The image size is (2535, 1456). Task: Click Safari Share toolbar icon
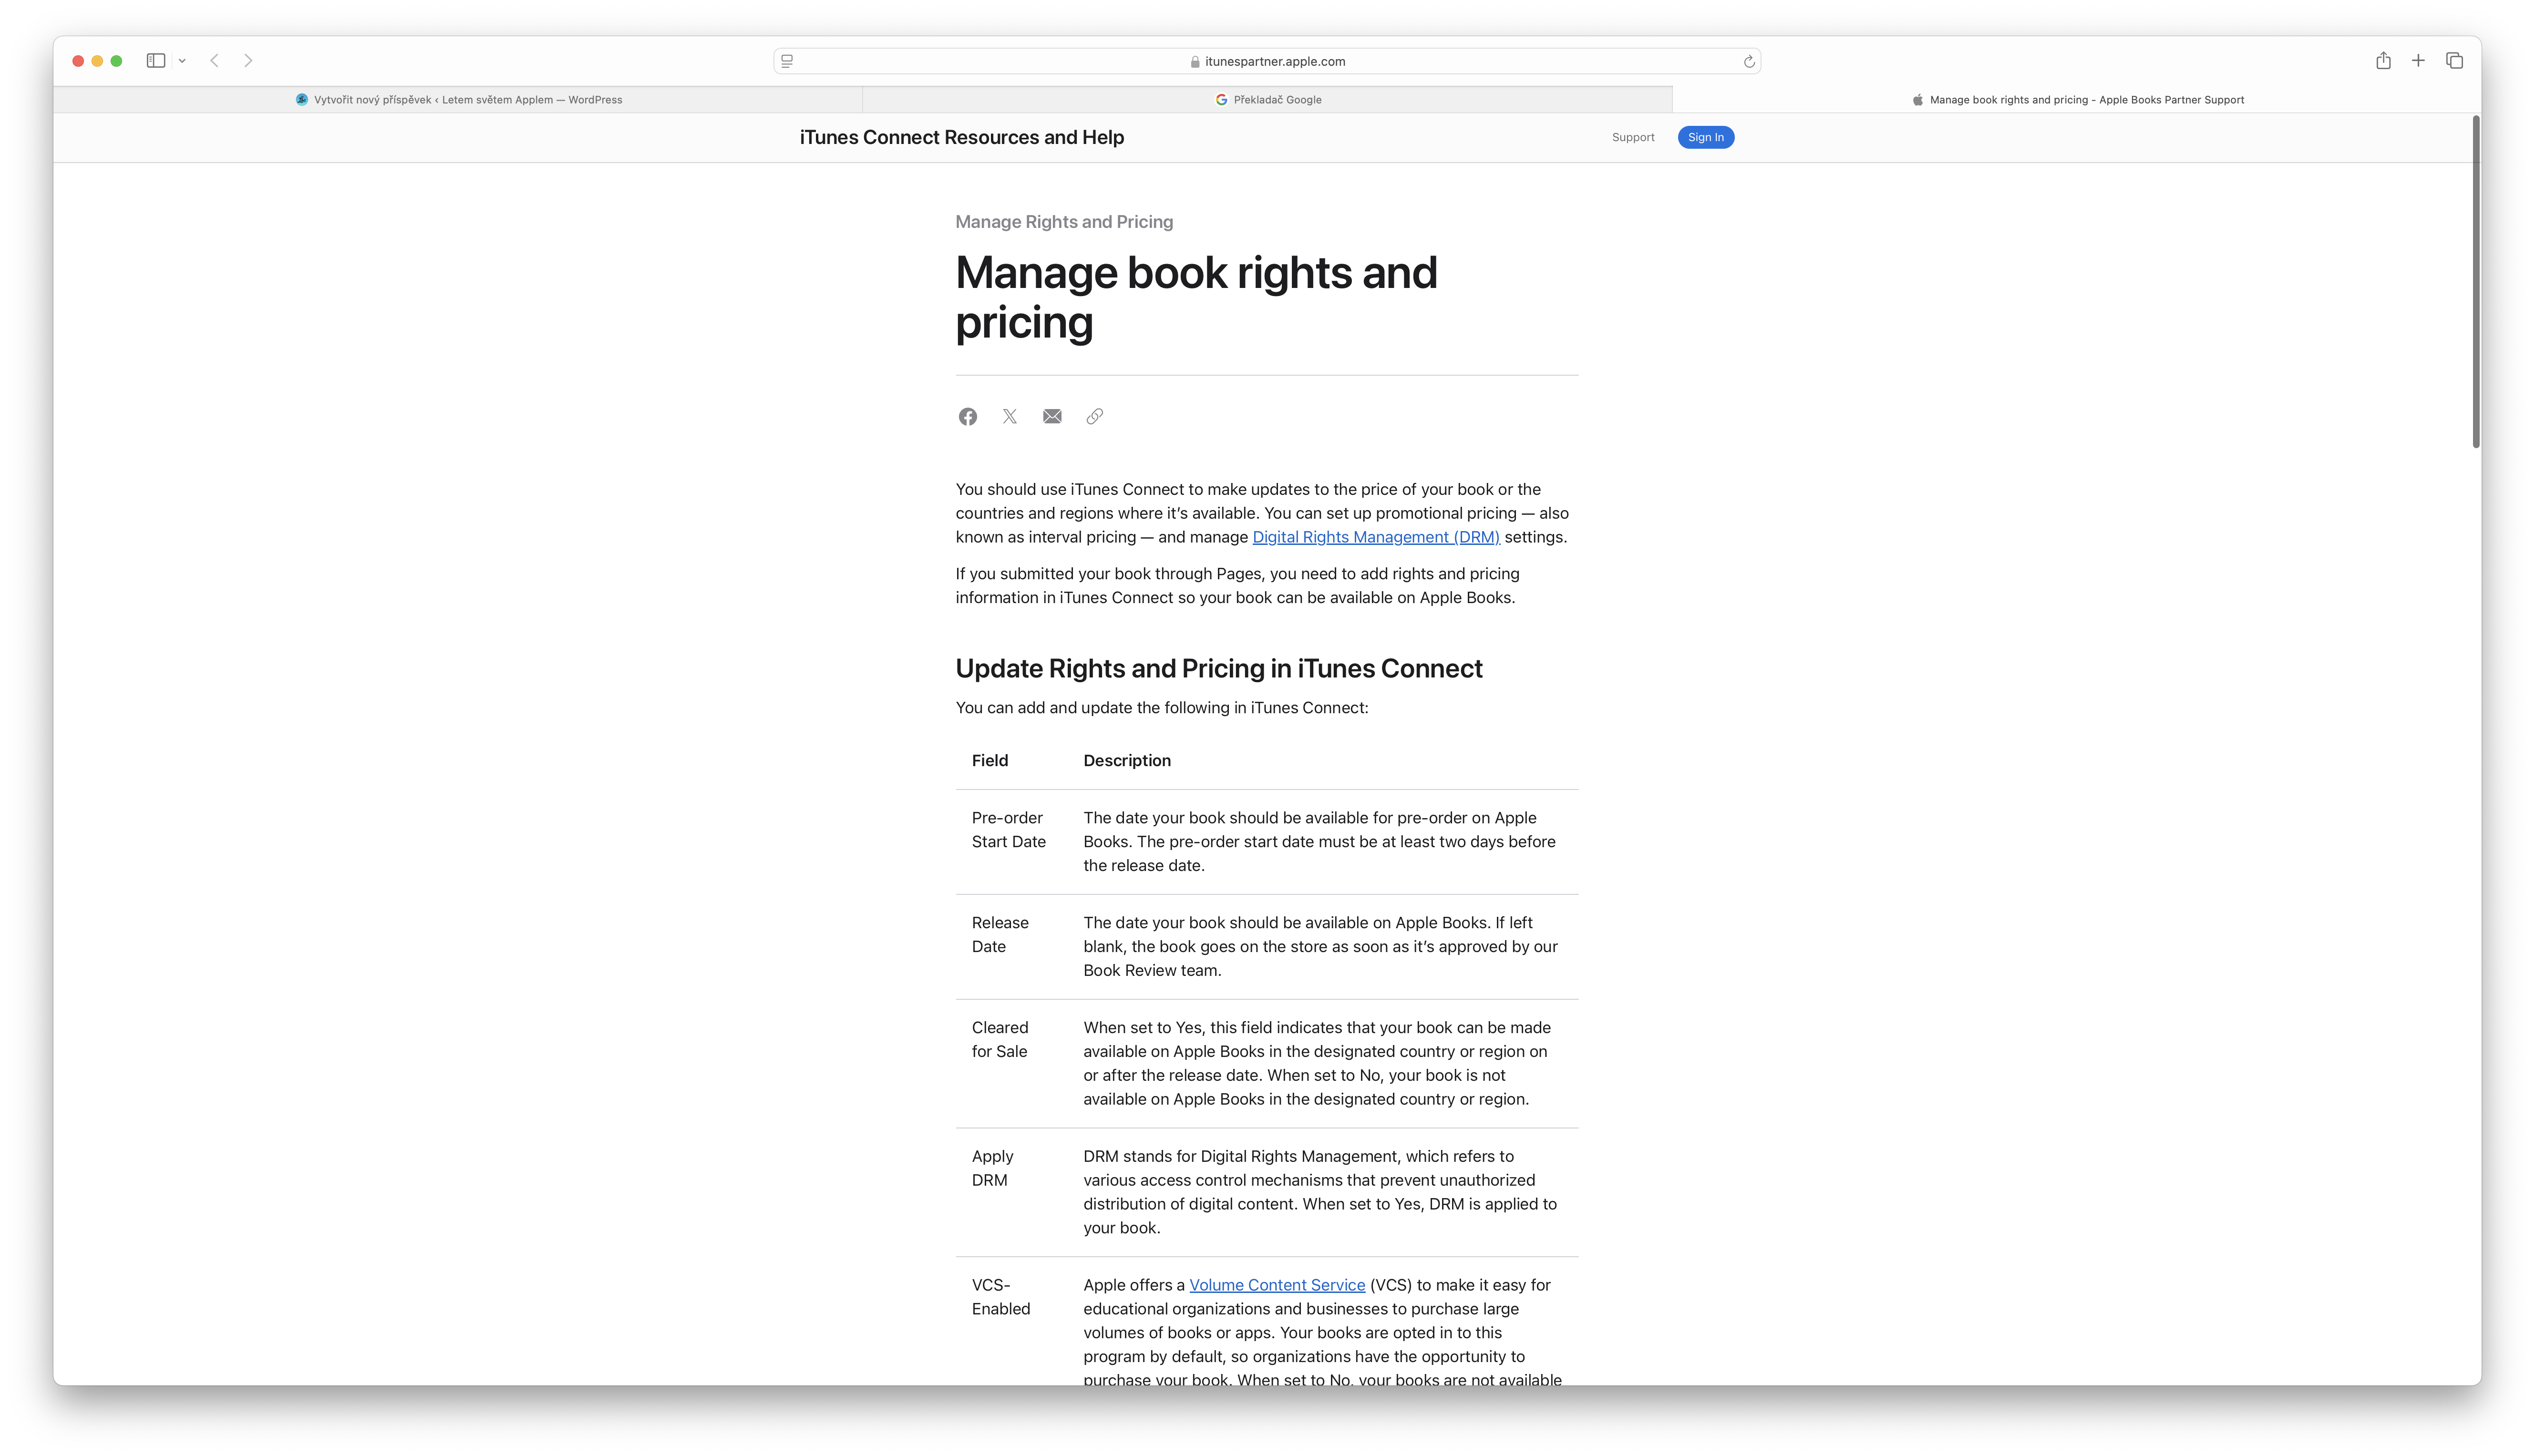pos(2383,61)
